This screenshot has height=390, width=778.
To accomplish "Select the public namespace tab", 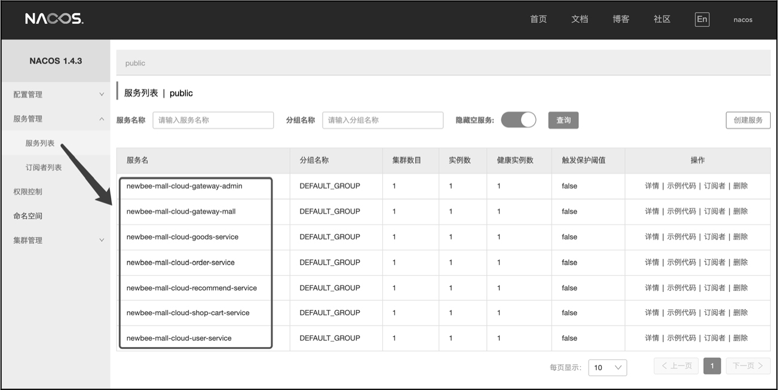I will (135, 63).
